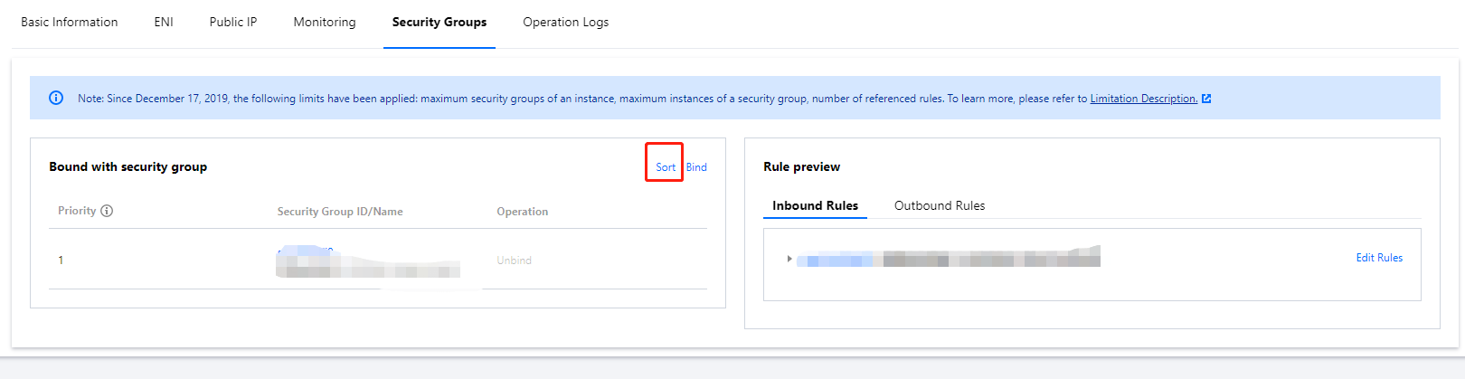Expand the rule preview triangle arrow
1465x379 pixels.
tap(789, 259)
